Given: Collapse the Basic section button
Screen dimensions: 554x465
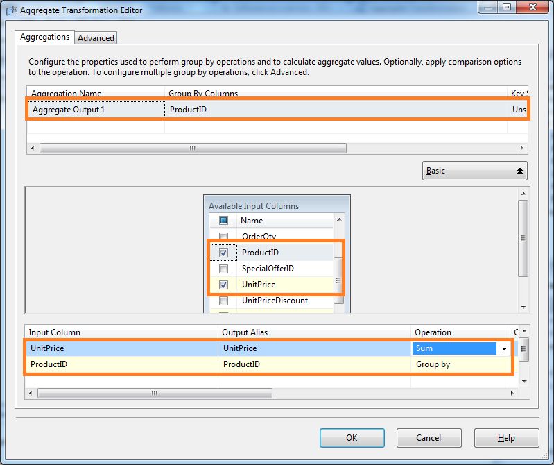Looking at the screenshot, I should [x=474, y=171].
